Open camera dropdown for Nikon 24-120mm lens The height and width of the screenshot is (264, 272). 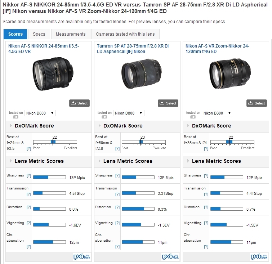click(218, 113)
